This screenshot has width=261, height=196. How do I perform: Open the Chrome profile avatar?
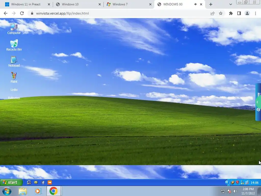(247, 13)
